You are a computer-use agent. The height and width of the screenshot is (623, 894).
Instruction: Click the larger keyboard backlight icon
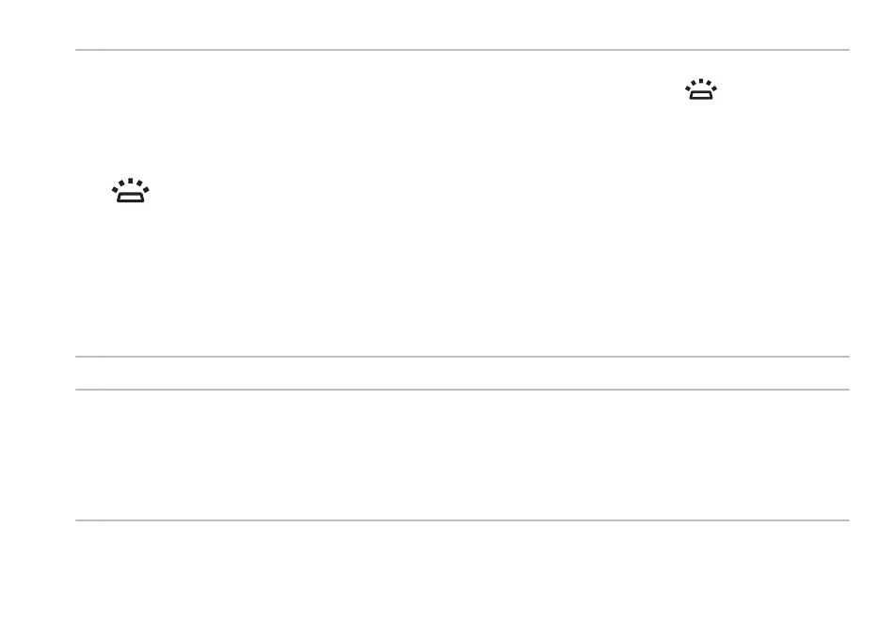click(x=131, y=190)
